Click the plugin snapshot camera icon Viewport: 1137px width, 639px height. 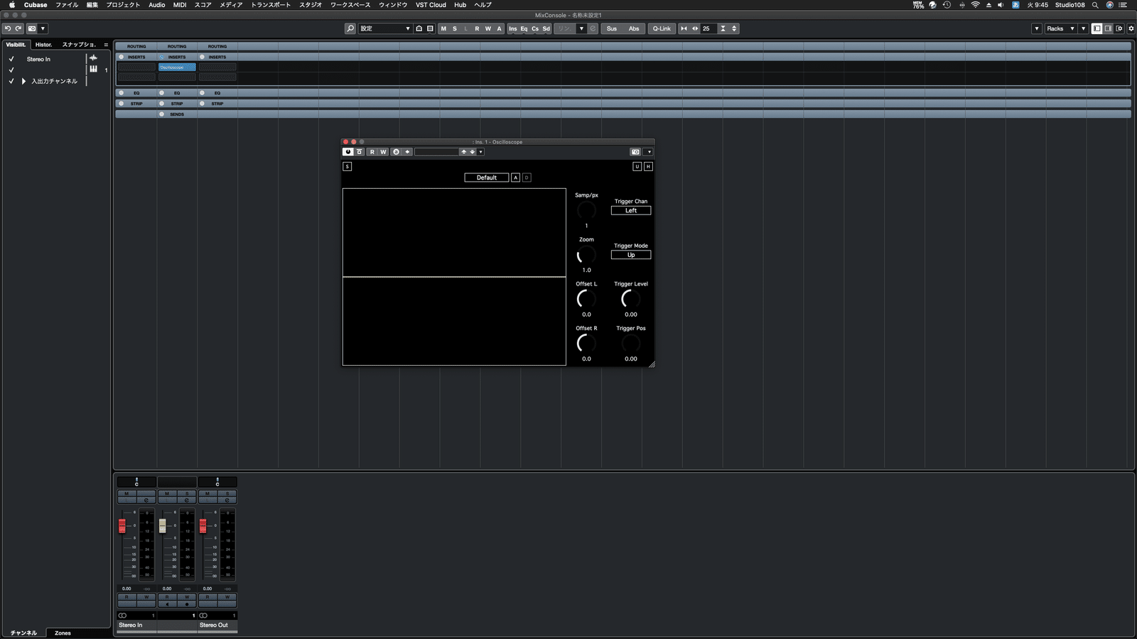pos(635,152)
